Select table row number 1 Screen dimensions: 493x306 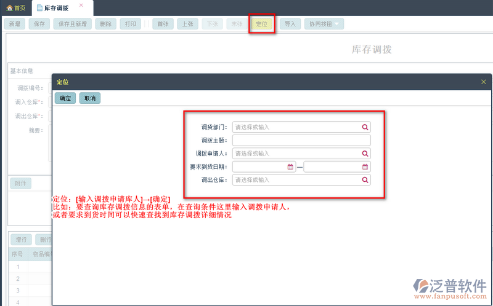tap(18, 267)
